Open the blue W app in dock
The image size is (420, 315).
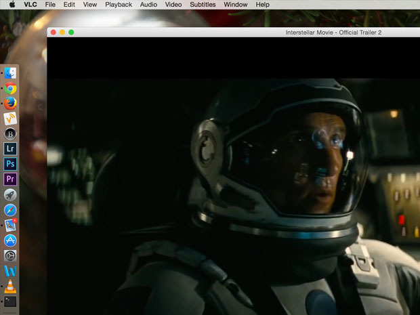(x=10, y=271)
